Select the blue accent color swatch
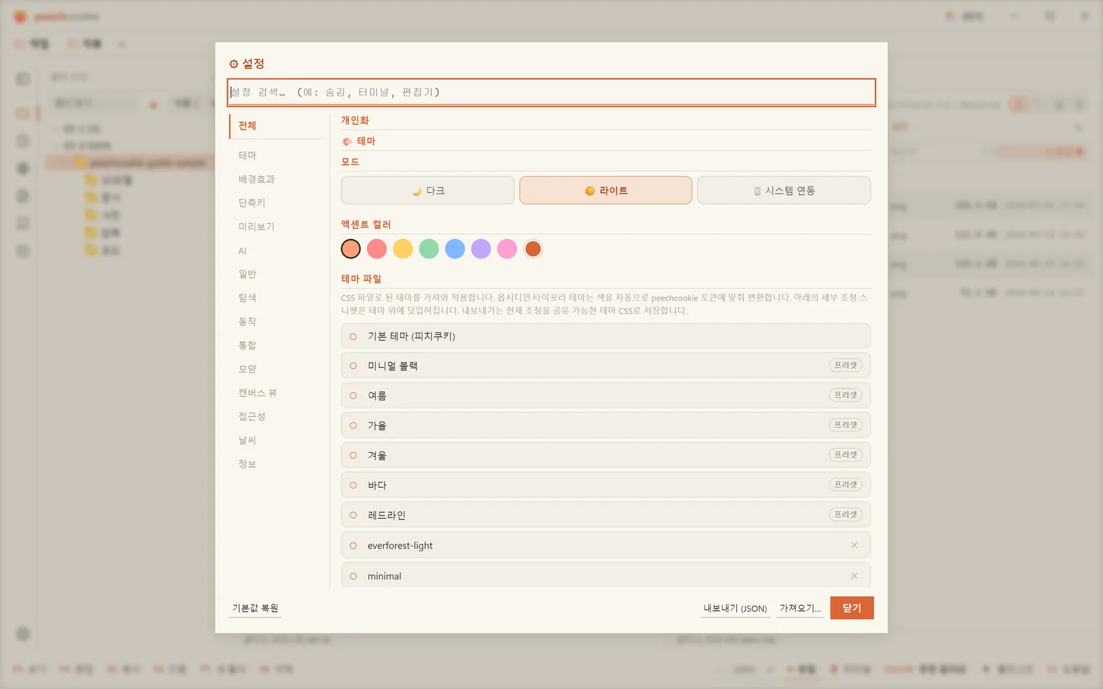The height and width of the screenshot is (689, 1103). (455, 249)
